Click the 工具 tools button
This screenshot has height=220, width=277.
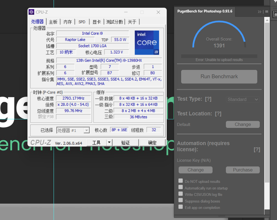[96, 142]
